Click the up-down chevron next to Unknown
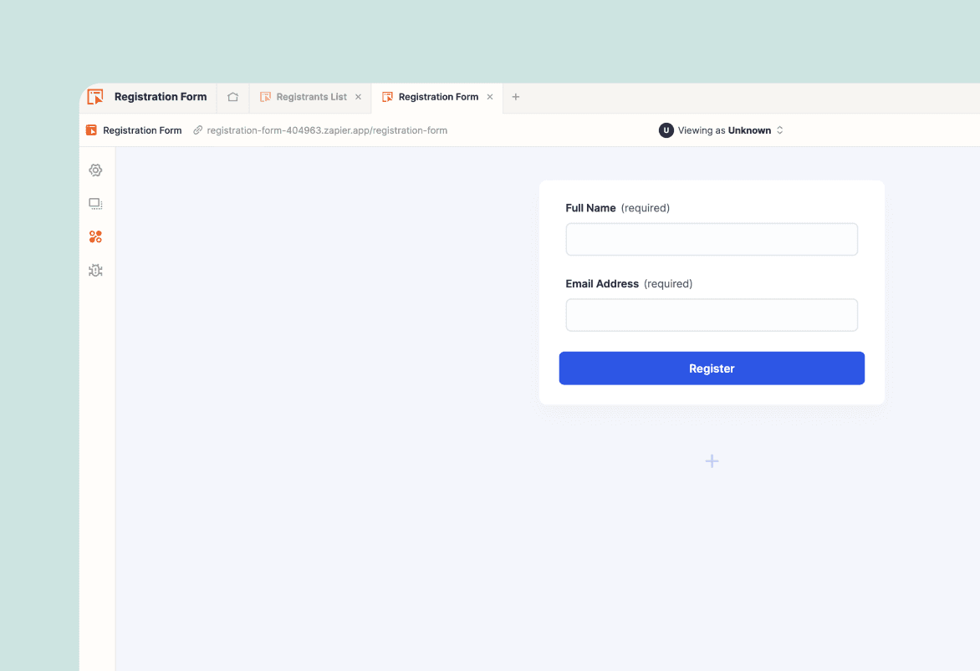The image size is (980, 671). pyautogui.click(x=780, y=130)
